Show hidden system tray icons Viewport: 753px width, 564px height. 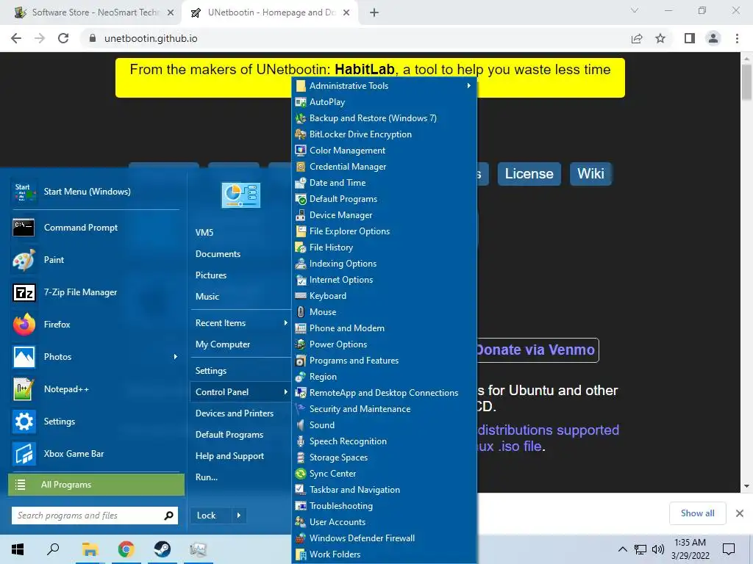[622, 549]
